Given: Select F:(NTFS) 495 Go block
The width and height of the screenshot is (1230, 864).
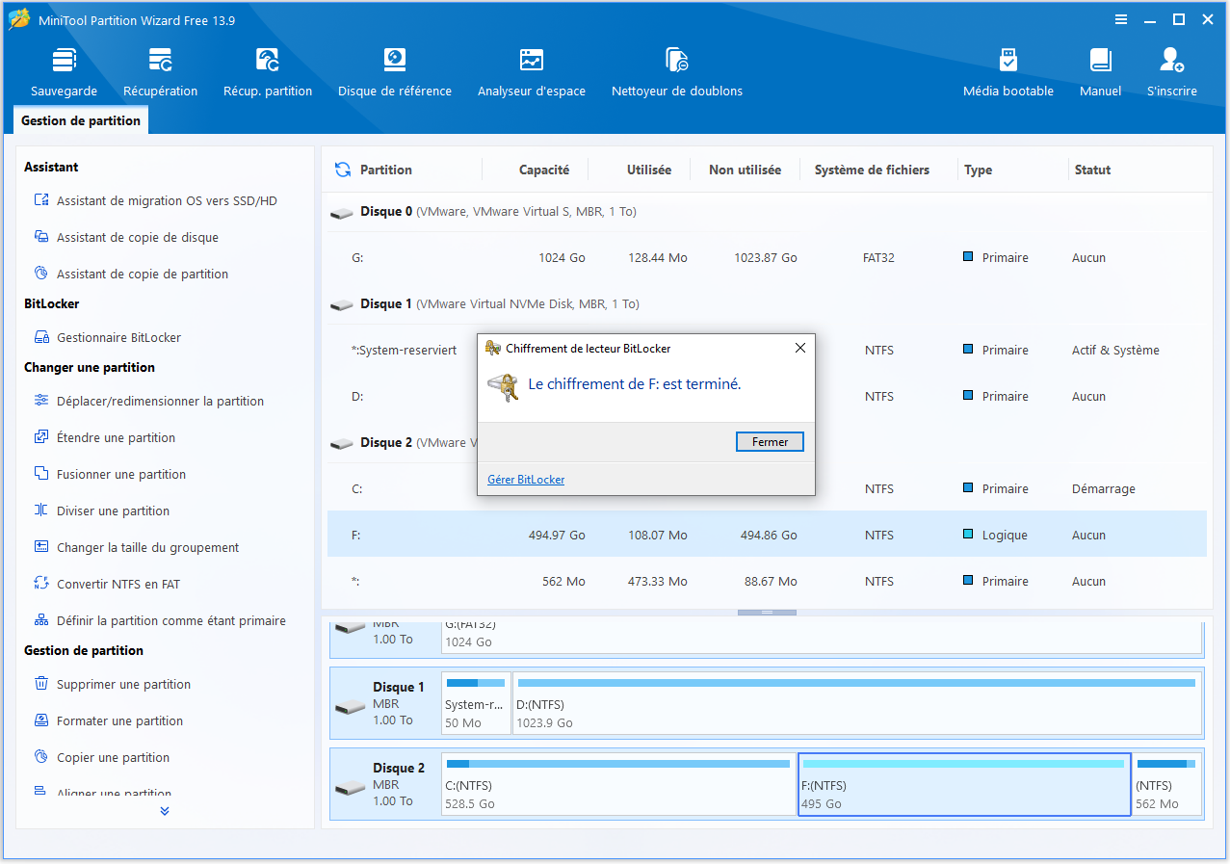Looking at the screenshot, I should pos(964,784).
